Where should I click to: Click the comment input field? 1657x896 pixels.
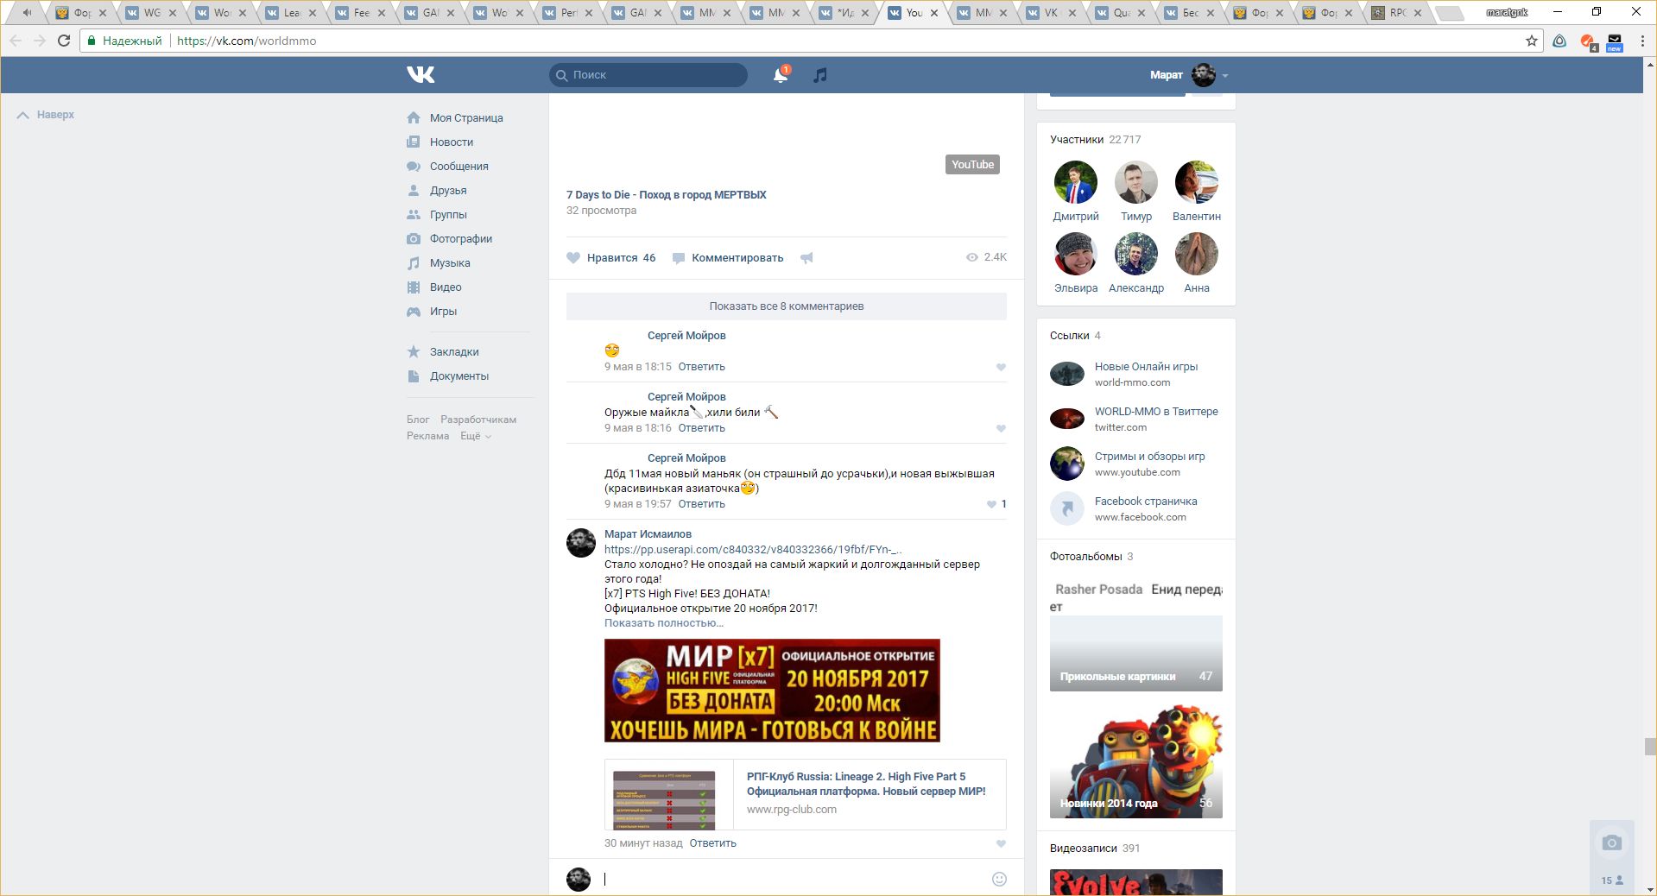point(796,879)
